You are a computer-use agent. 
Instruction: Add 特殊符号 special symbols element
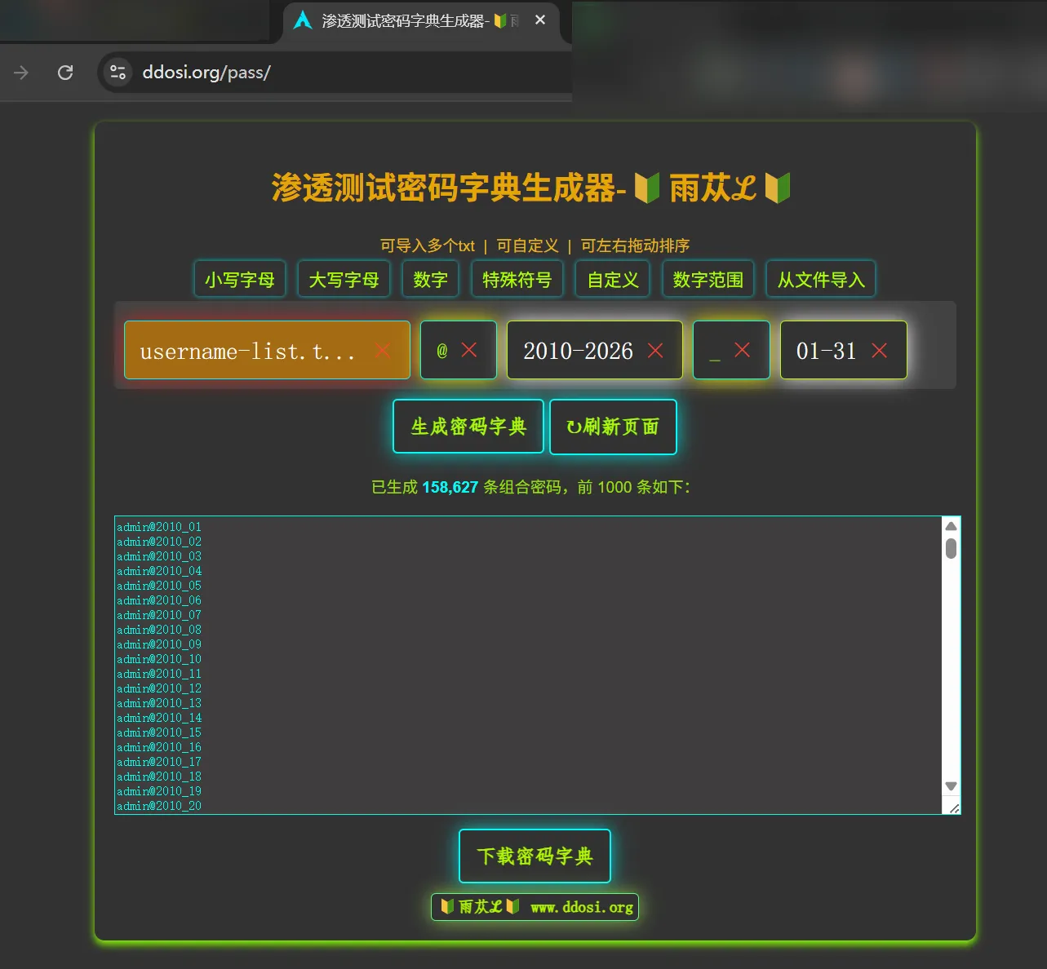pos(517,280)
